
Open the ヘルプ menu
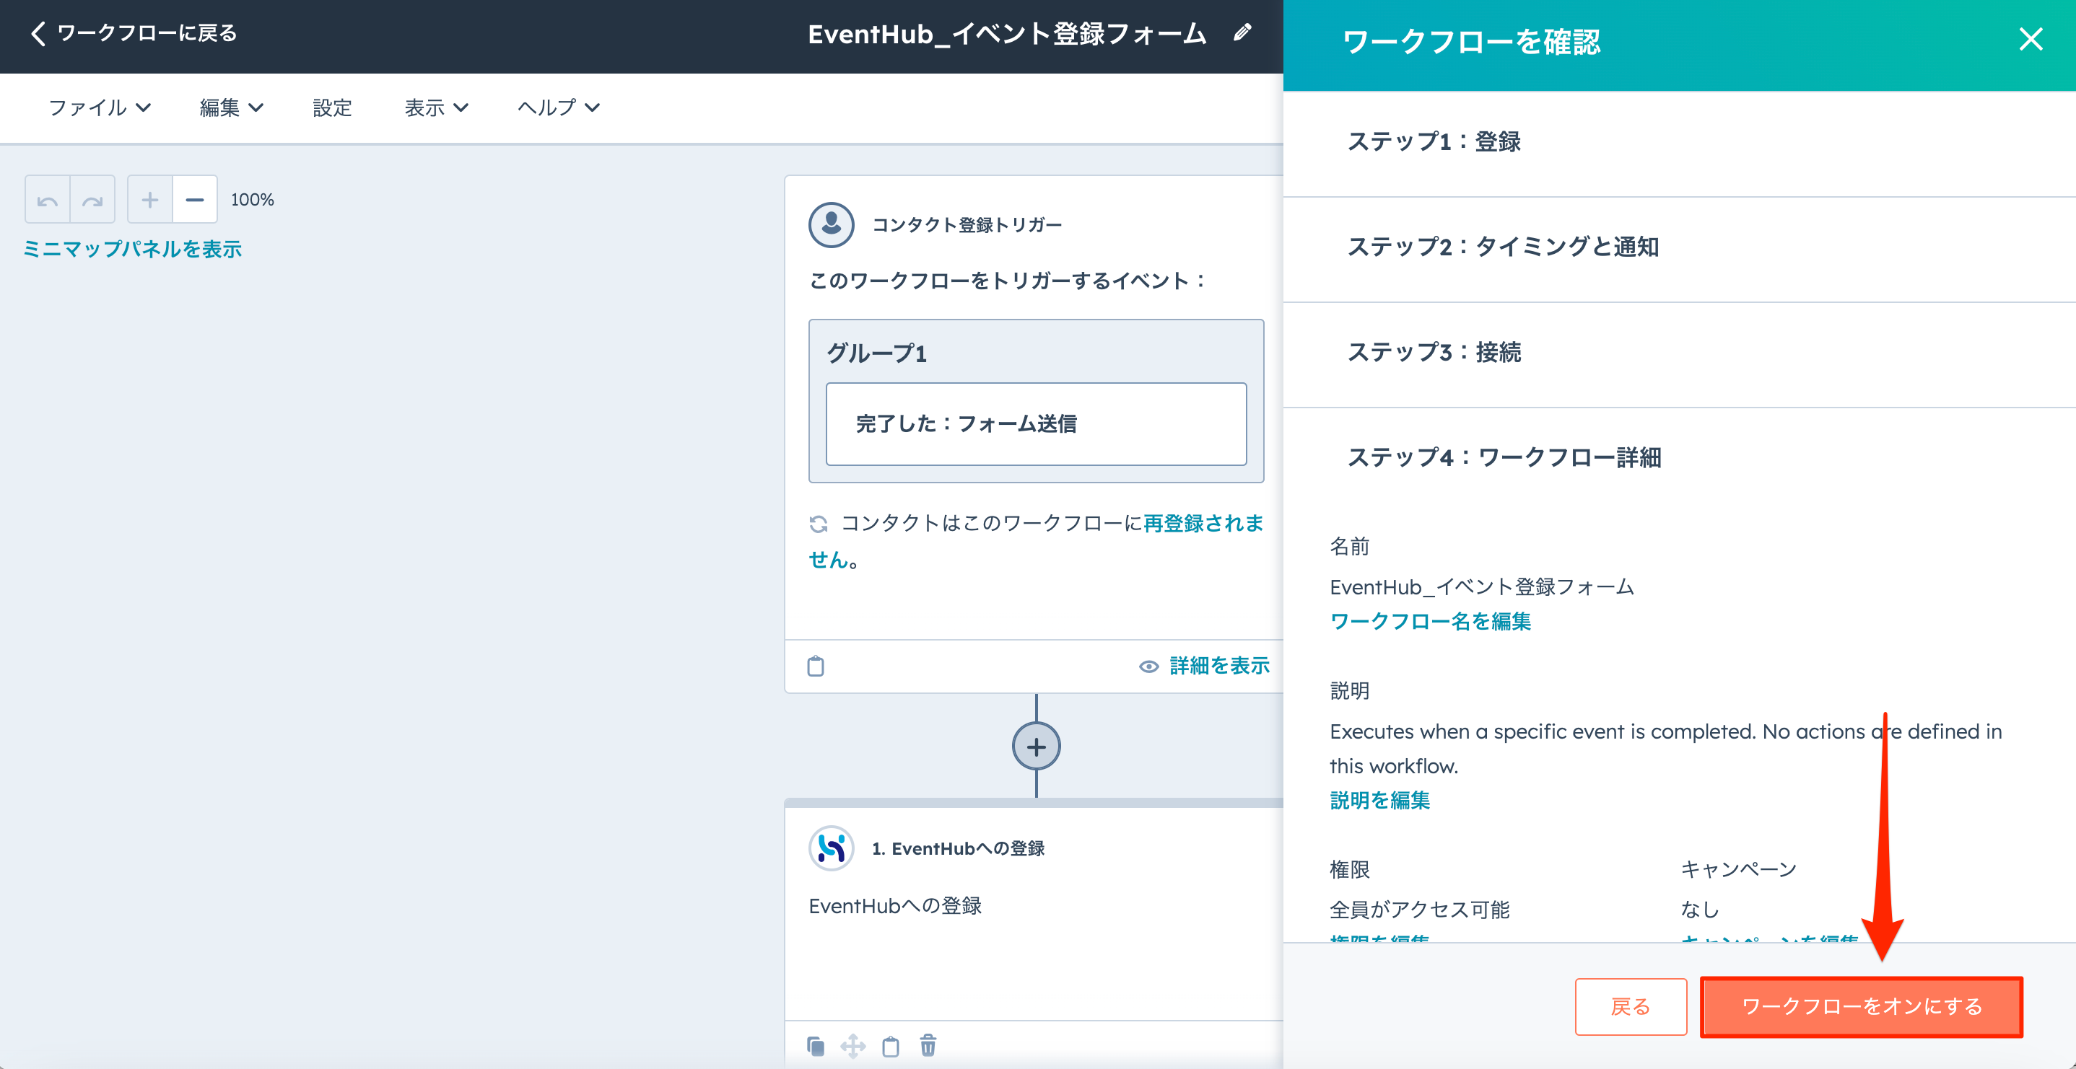[x=559, y=107]
